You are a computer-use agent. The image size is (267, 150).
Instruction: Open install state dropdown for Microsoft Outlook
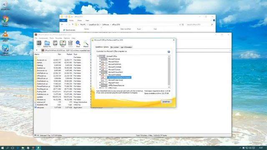tap(104, 70)
